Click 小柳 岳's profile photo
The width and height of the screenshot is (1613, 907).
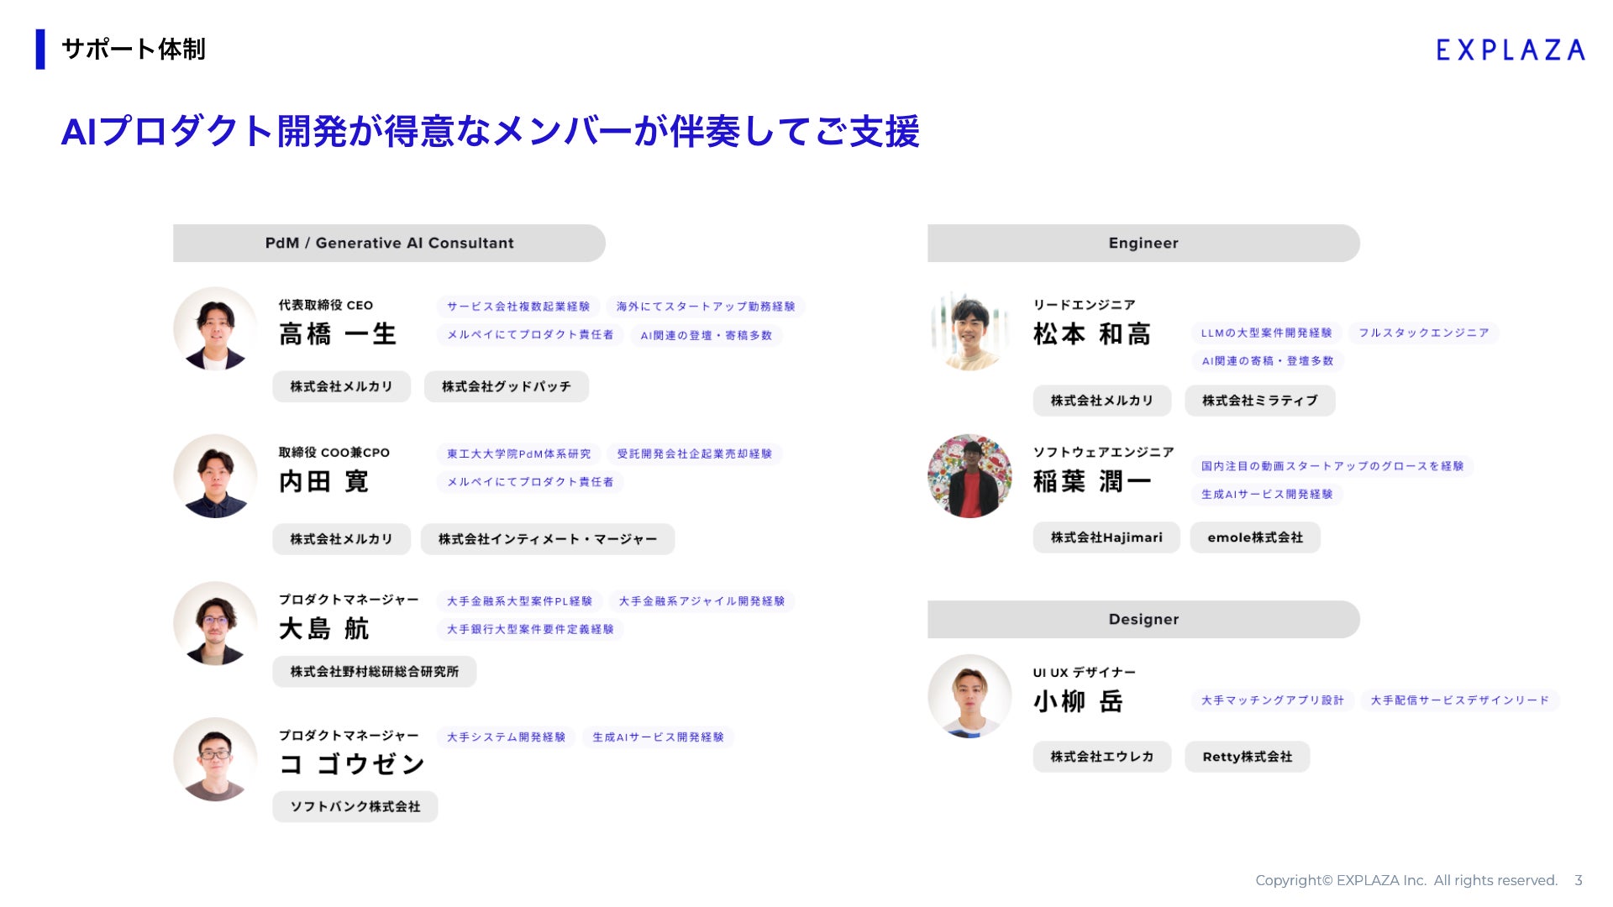pos(969,696)
